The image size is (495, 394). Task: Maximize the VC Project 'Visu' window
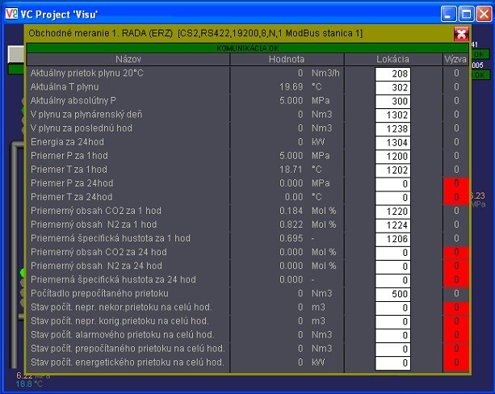pyautogui.click(x=466, y=14)
